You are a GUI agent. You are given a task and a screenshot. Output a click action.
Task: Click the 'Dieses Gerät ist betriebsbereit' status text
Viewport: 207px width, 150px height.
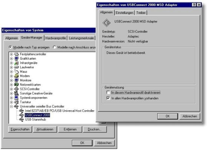[126, 53]
